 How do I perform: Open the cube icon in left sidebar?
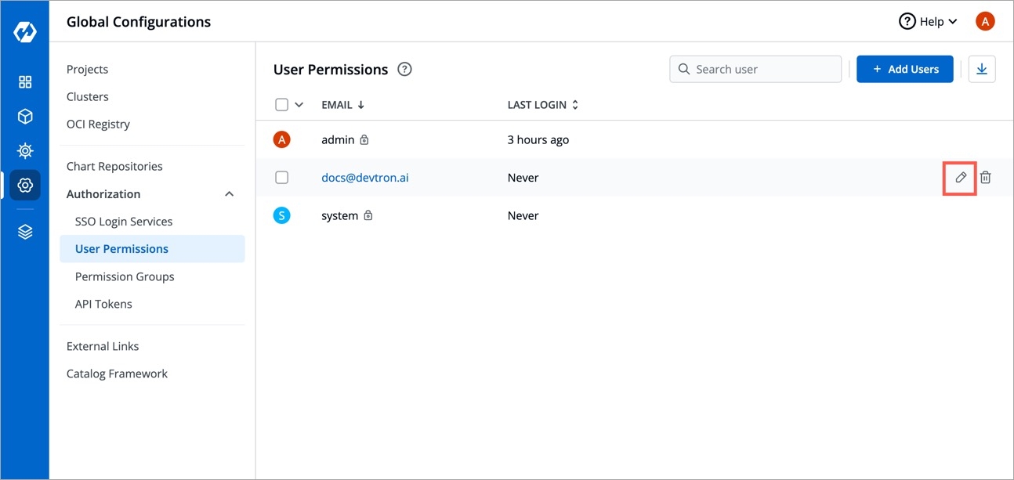[25, 117]
